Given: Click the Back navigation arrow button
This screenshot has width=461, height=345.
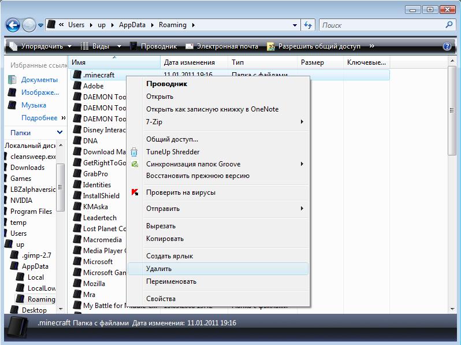Looking at the screenshot, I should click(x=13, y=25).
